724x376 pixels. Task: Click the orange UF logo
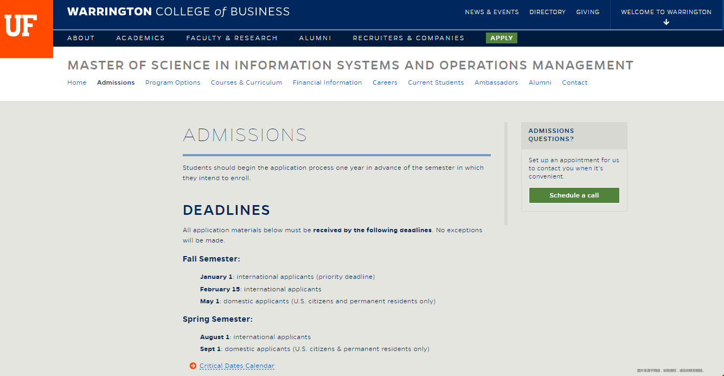(26, 28)
